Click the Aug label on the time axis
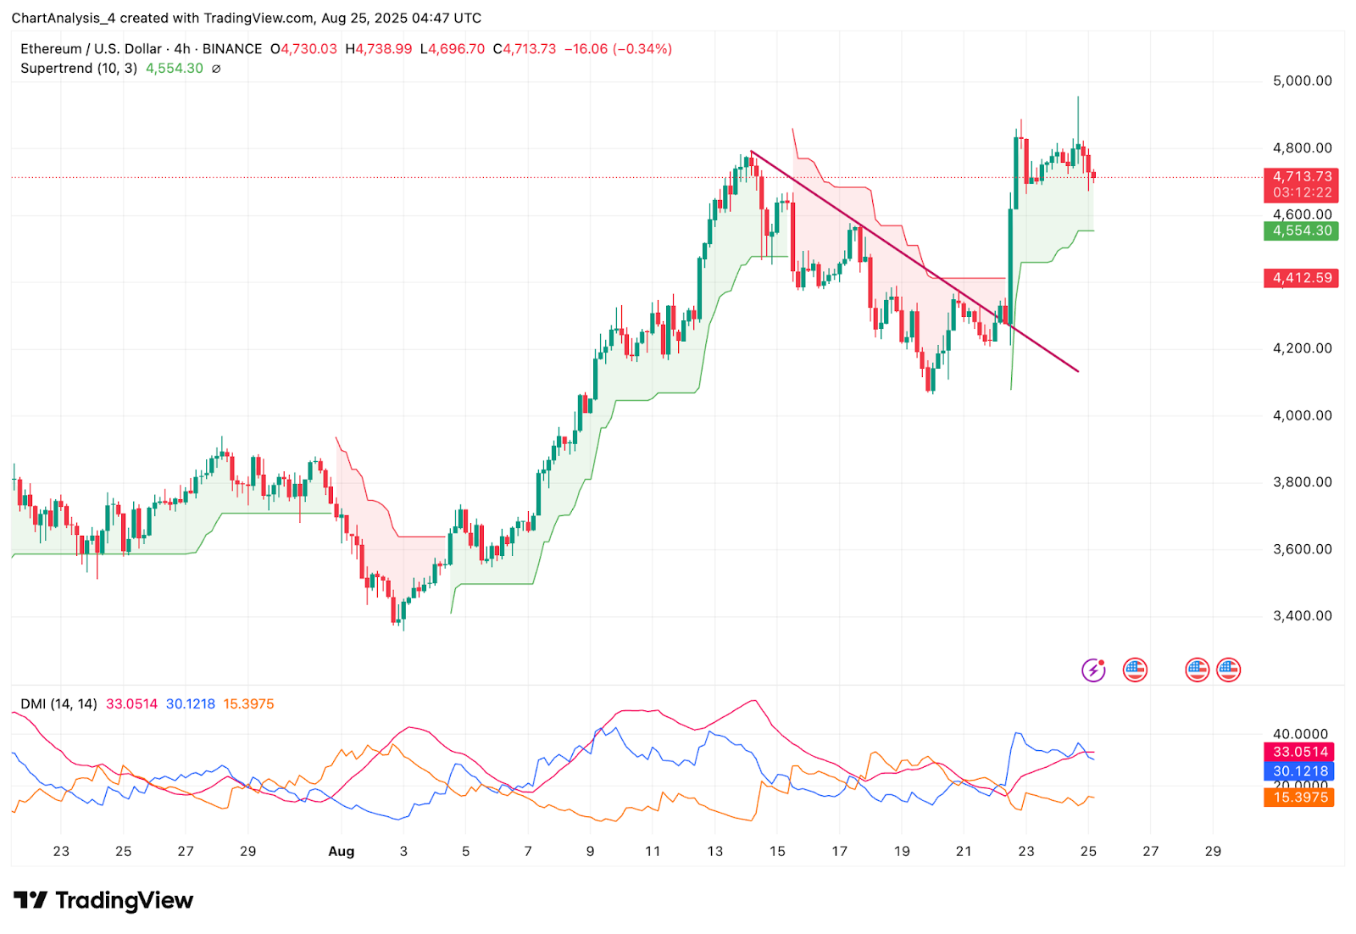The height and width of the screenshot is (934, 1356). [x=342, y=851]
